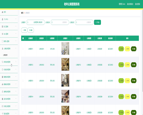Expand the 缴费信息管理 menu chevron
The width and height of the screenshot is (143, 115).
tap(16, 76)
